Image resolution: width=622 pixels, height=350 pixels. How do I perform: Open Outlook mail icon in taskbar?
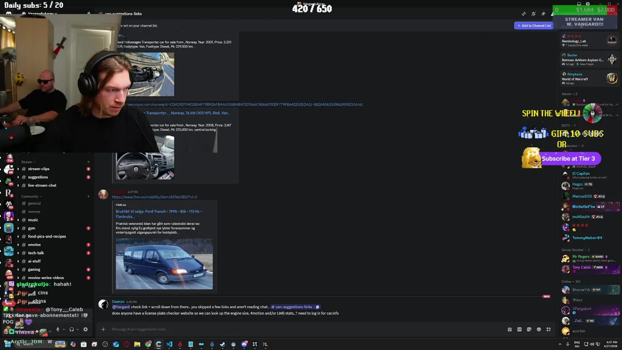tap(116, 344)
